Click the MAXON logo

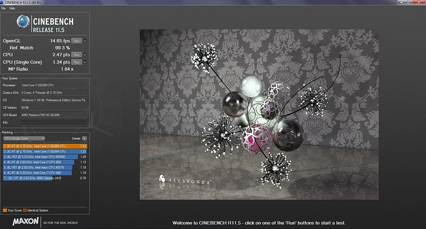pos(26,222)
